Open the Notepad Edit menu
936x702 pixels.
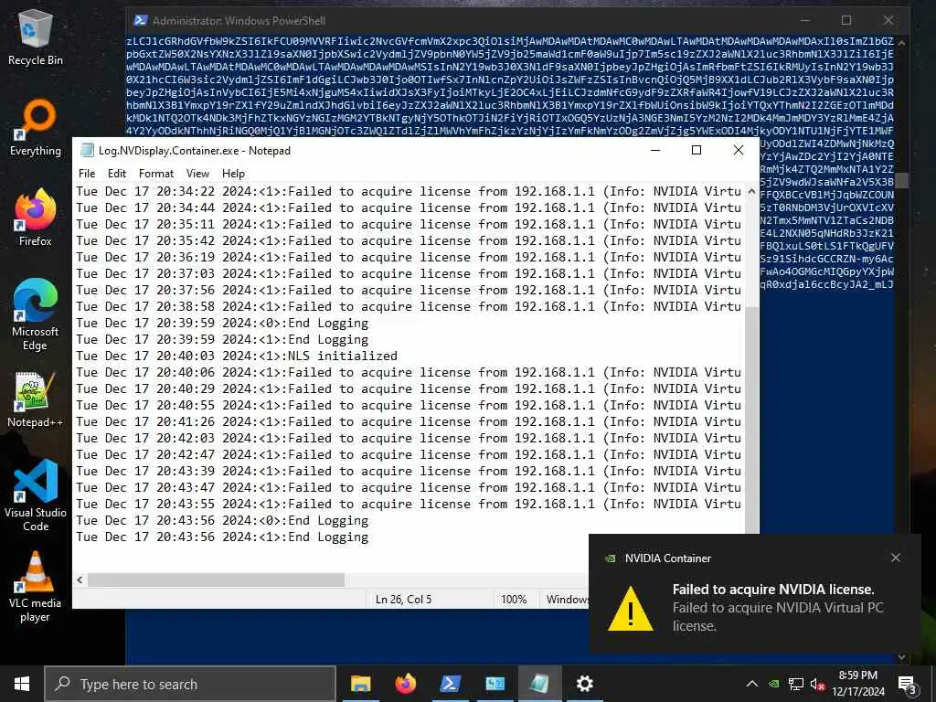(117, 173)
